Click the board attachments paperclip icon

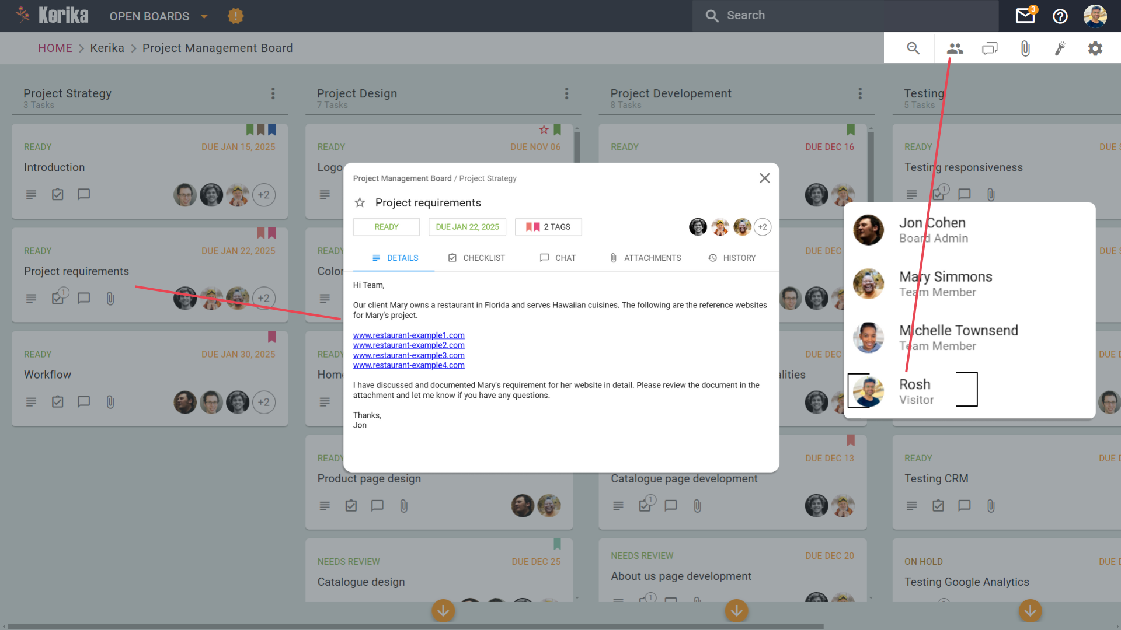pyautogui.click(x=1025, y=48)
